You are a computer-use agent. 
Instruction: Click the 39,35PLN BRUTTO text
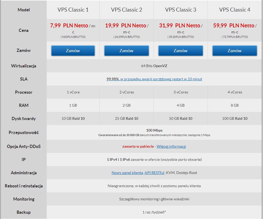pos(181,37)
